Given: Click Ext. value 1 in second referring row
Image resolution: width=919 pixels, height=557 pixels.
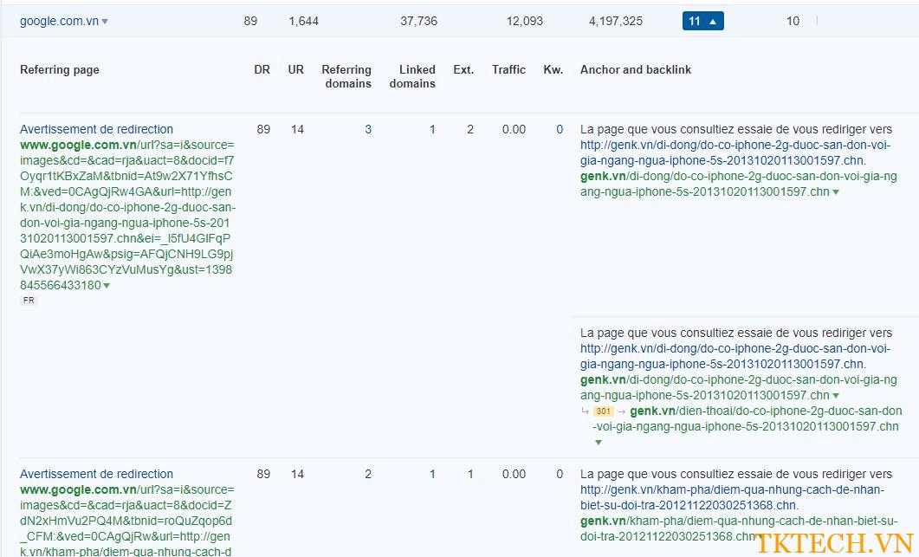Looking at the screenshot, I should point(470,474).
